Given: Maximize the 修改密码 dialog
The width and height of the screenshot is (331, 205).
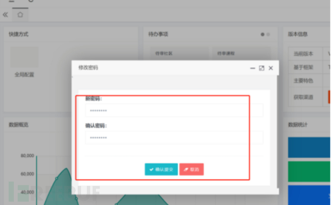Looking at the screenshot, I should point(261,68).
